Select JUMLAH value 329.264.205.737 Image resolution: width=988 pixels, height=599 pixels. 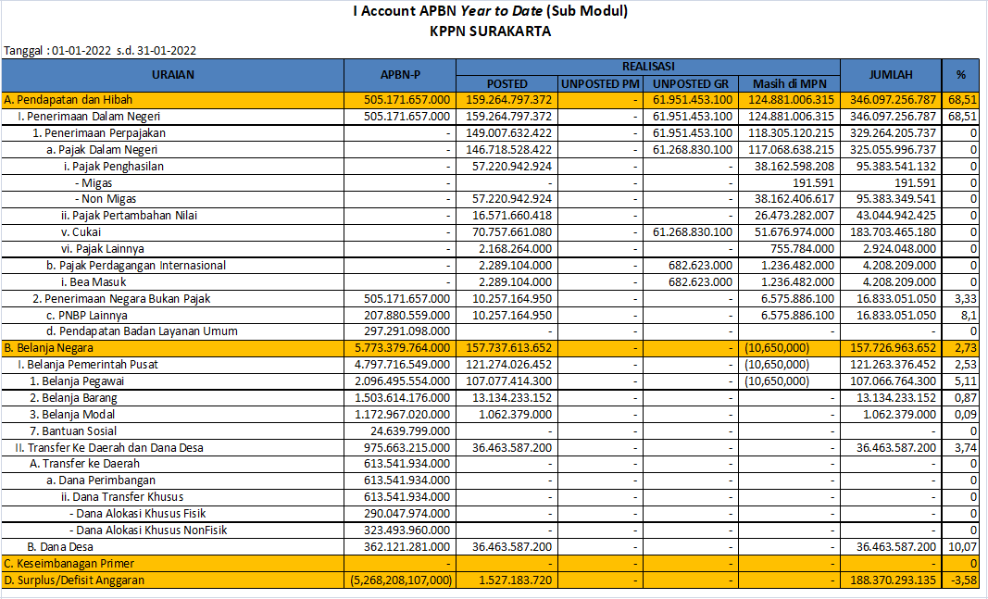[x=893, y=133]
